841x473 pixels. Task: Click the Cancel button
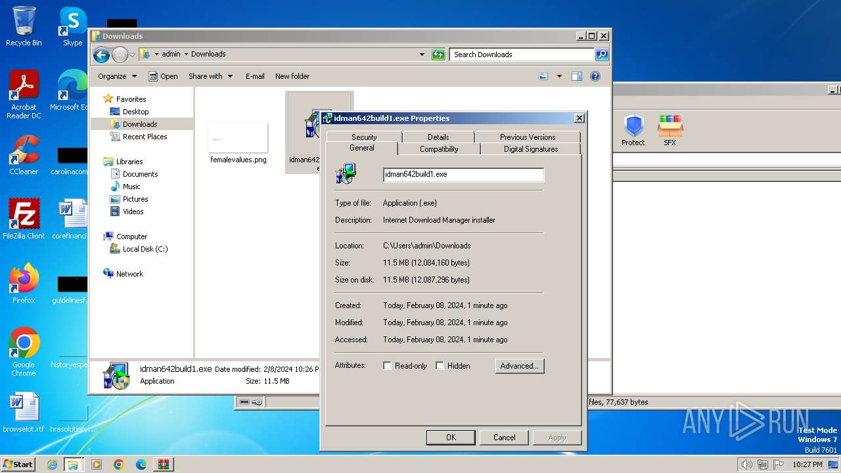(x=505, y=438)
